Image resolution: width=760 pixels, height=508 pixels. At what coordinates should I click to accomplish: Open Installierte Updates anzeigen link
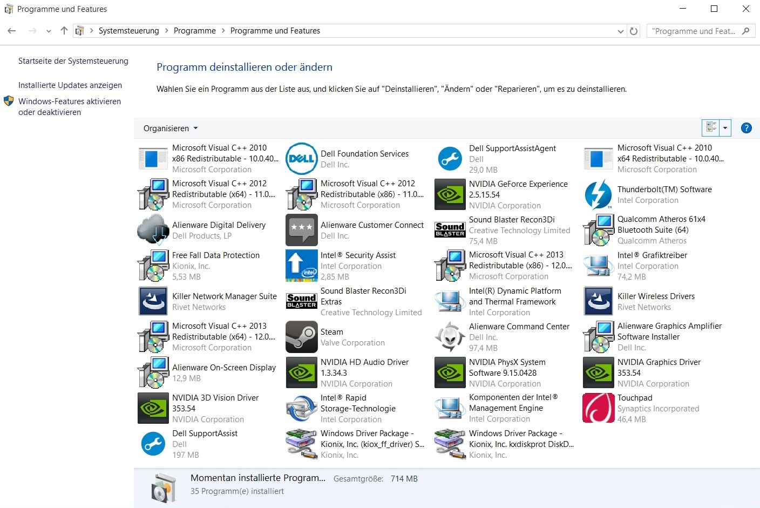click(x=70, y=85)
